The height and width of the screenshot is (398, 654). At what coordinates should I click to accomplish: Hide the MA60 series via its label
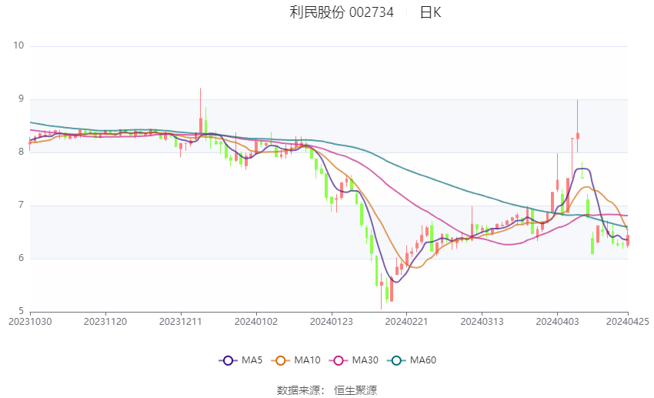(423, 360)
